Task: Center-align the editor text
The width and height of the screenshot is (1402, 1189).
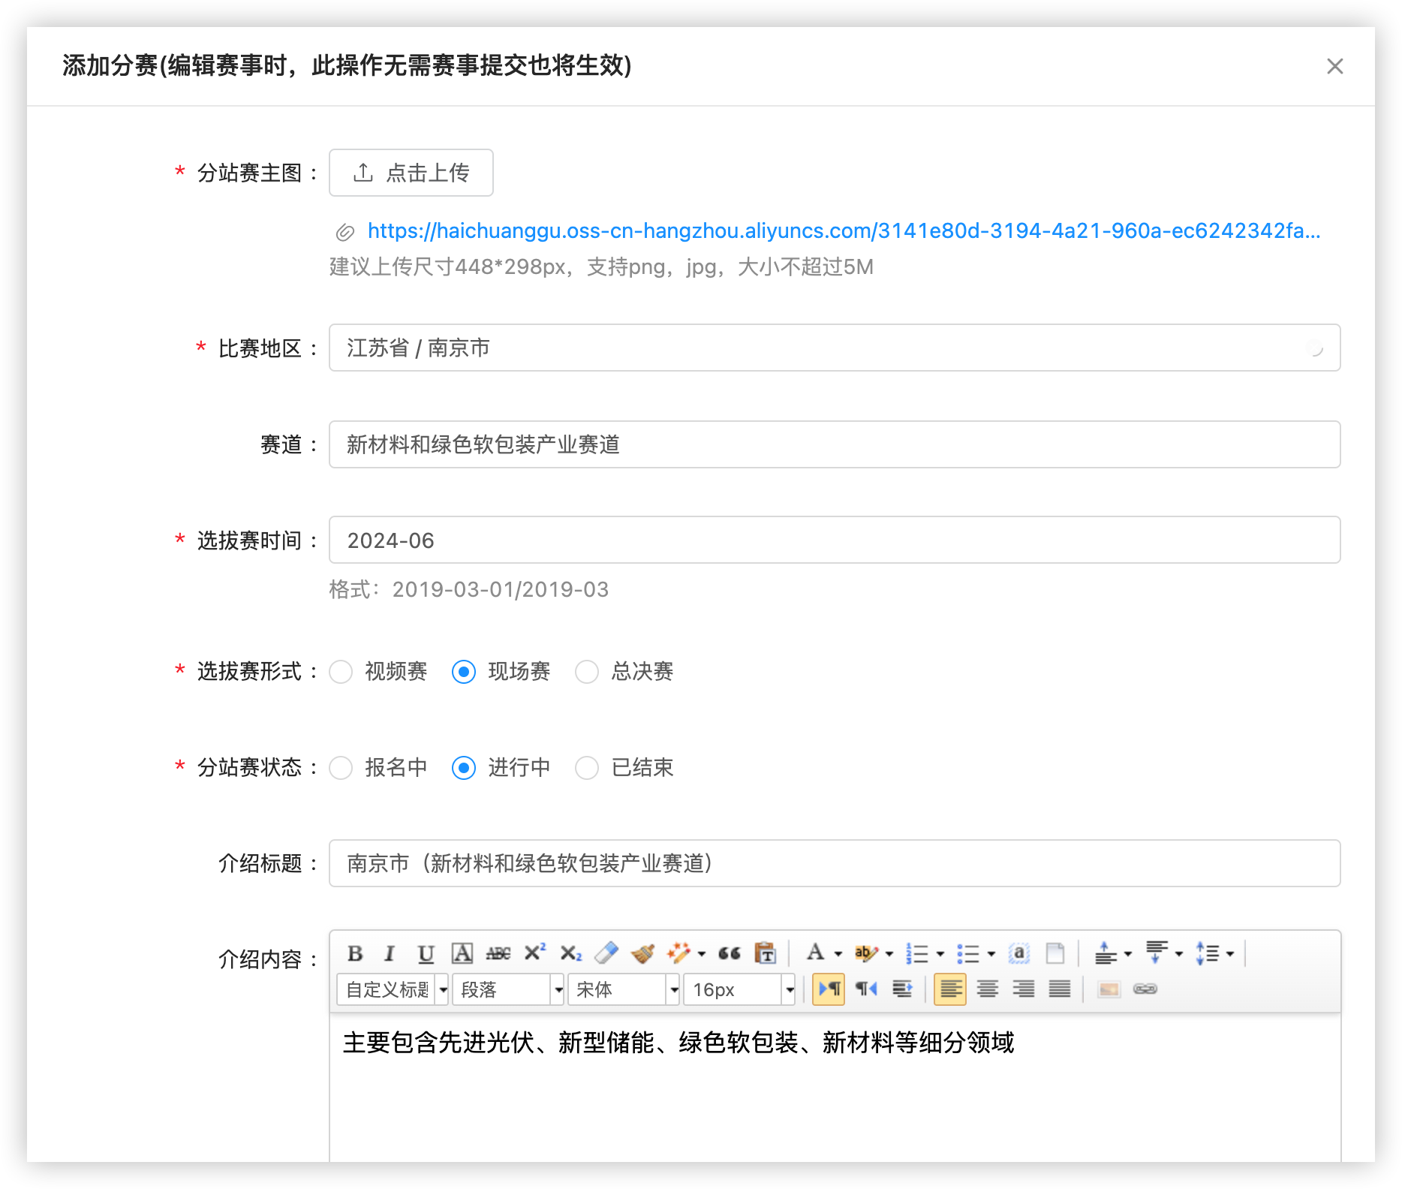Action: coord(987,989)
